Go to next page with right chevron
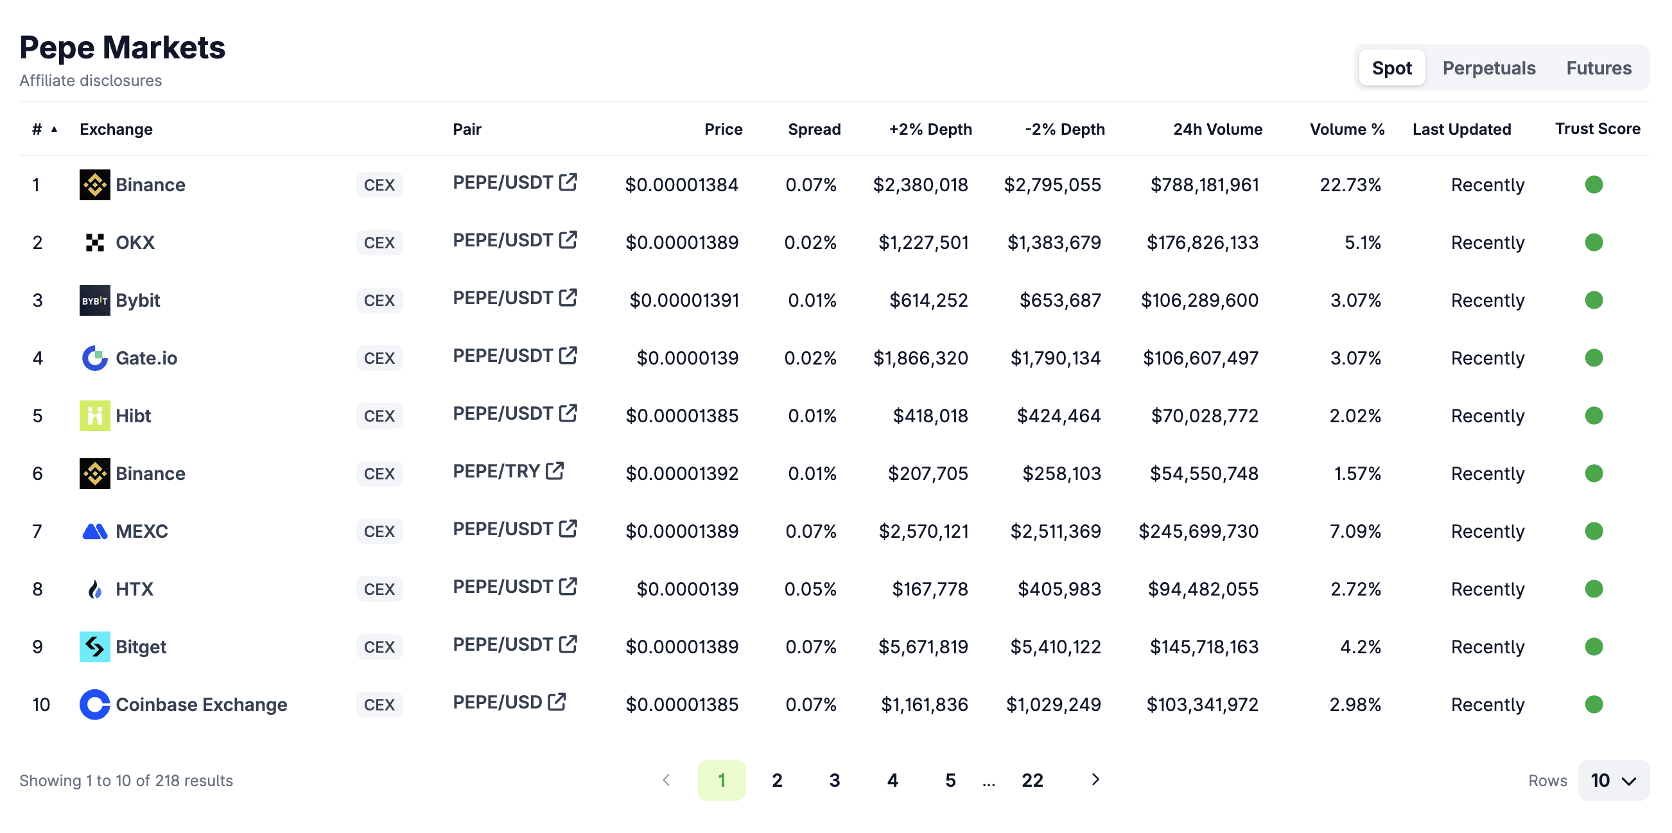The height and width of the screenshot is (833, 1672). [1095, 780]
